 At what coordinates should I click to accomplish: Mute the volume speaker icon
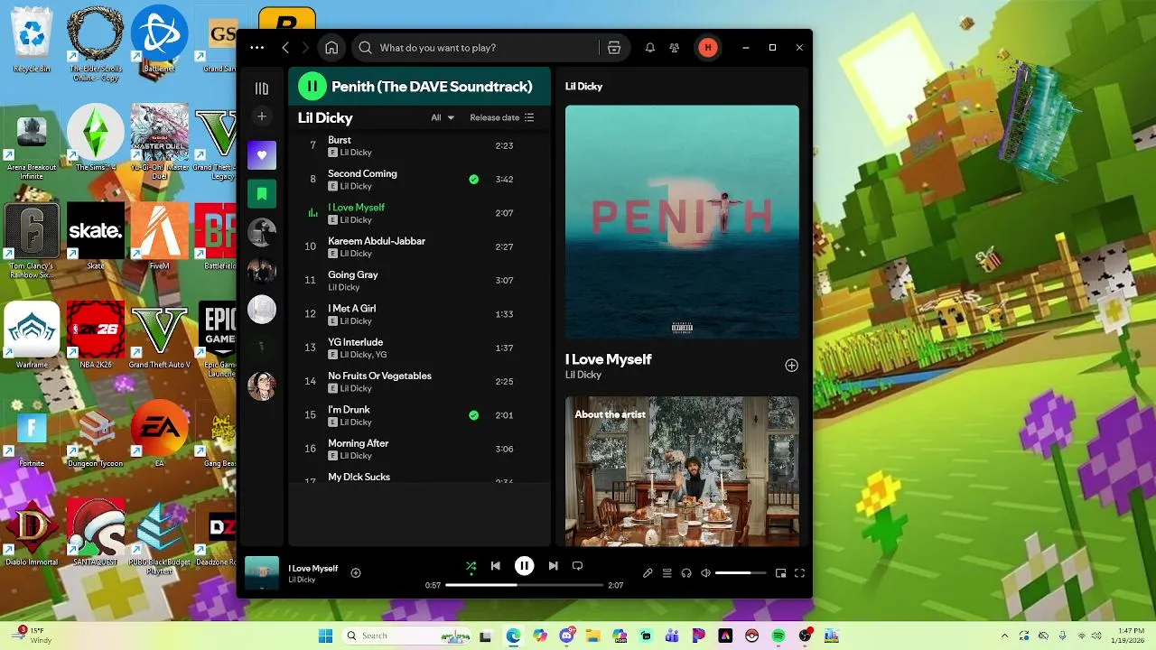pyautogui.click(x=706, y=573)
